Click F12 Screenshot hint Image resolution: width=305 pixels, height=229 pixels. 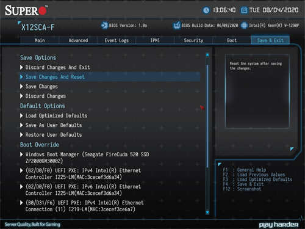tap(242, 189)
